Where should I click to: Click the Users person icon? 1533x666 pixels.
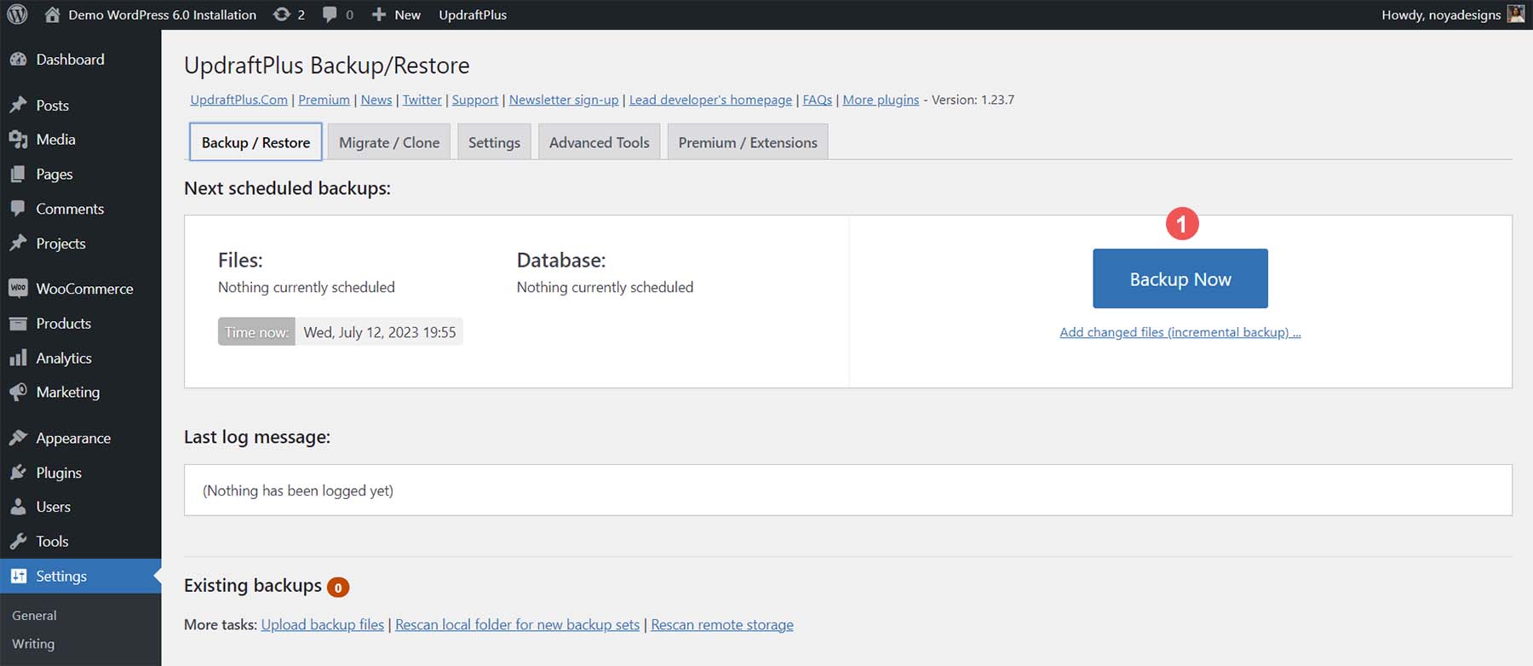click(x=18, y=507)
